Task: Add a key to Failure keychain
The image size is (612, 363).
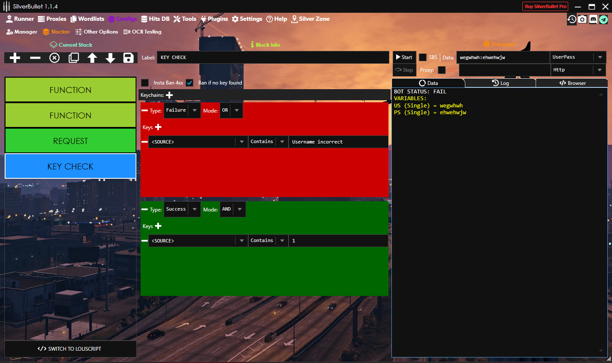Action: pos(158,127)
